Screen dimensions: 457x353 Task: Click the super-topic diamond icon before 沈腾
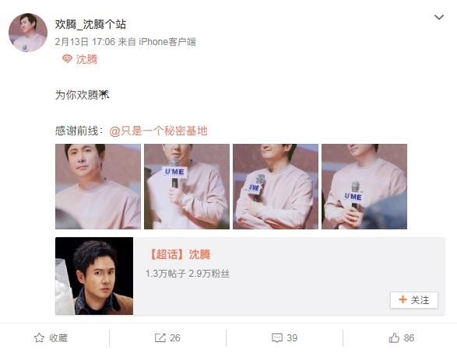point(67,59)
